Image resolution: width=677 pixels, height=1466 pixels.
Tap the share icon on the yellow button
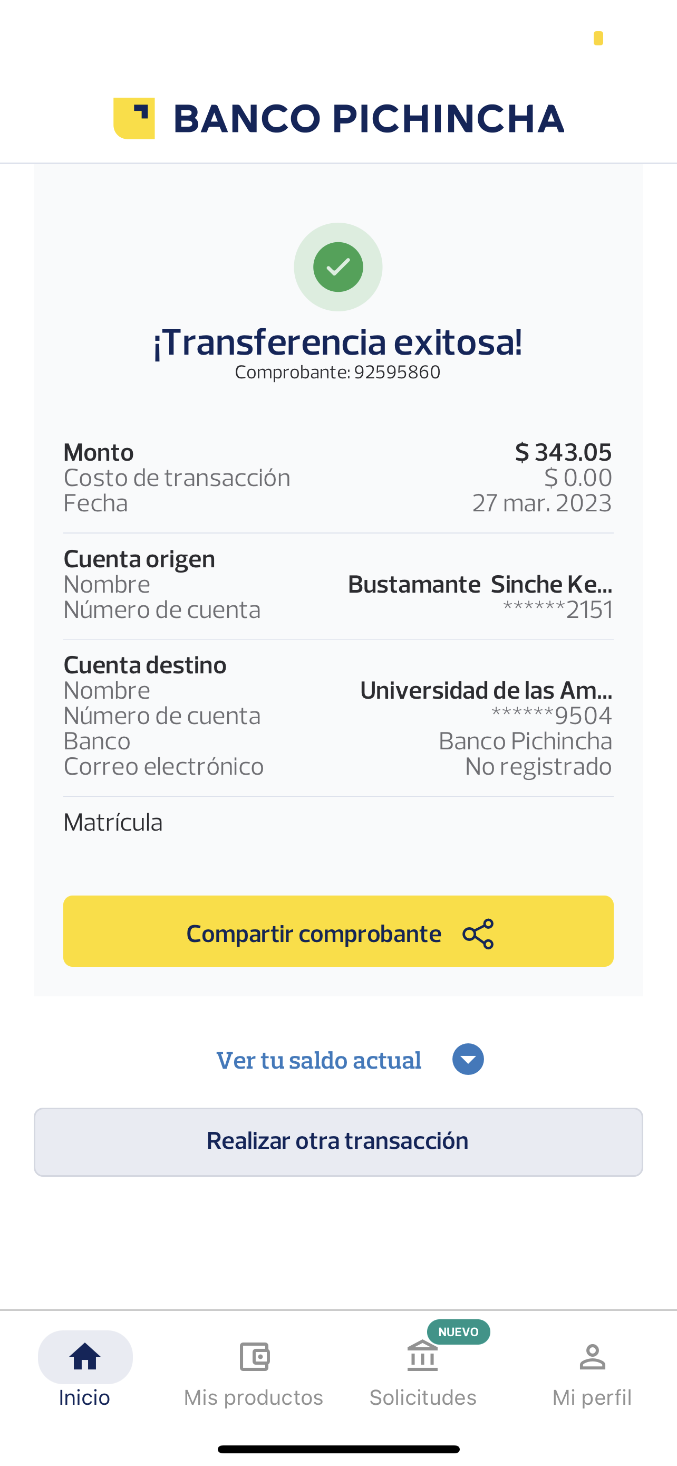click(478, 934)
